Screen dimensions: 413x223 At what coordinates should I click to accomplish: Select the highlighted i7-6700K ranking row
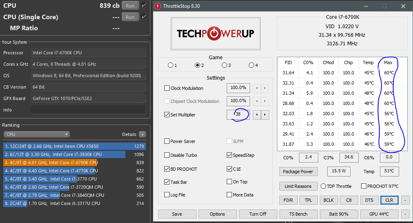74,163
